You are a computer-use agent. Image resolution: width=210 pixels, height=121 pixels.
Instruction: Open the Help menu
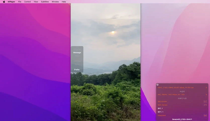[x=64, y=2]
